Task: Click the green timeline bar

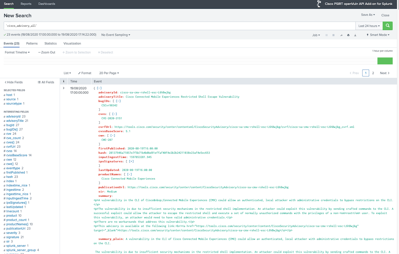Action: 385,61
